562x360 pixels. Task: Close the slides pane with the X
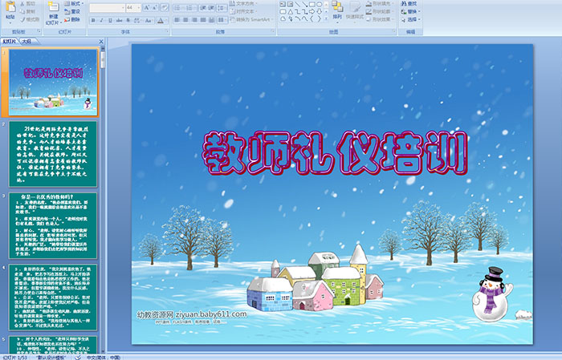click(101, 42)
